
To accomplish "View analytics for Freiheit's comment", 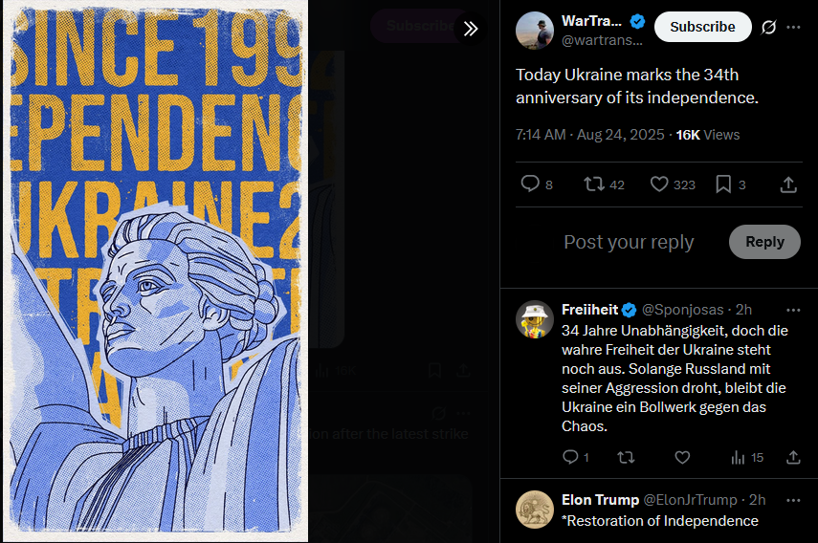I will click(x=739, y=457).
